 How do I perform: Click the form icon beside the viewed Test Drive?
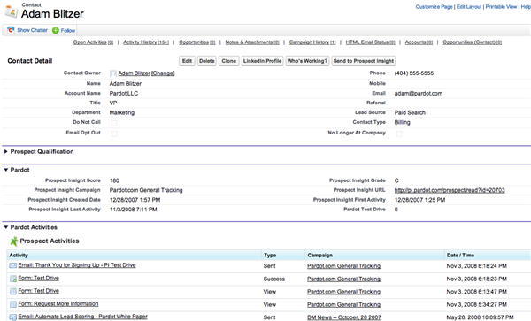[x=13, y=291]
